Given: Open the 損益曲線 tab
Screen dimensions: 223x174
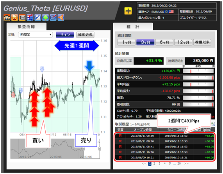Looking at the screenshot, I should [x=27, y=26].
